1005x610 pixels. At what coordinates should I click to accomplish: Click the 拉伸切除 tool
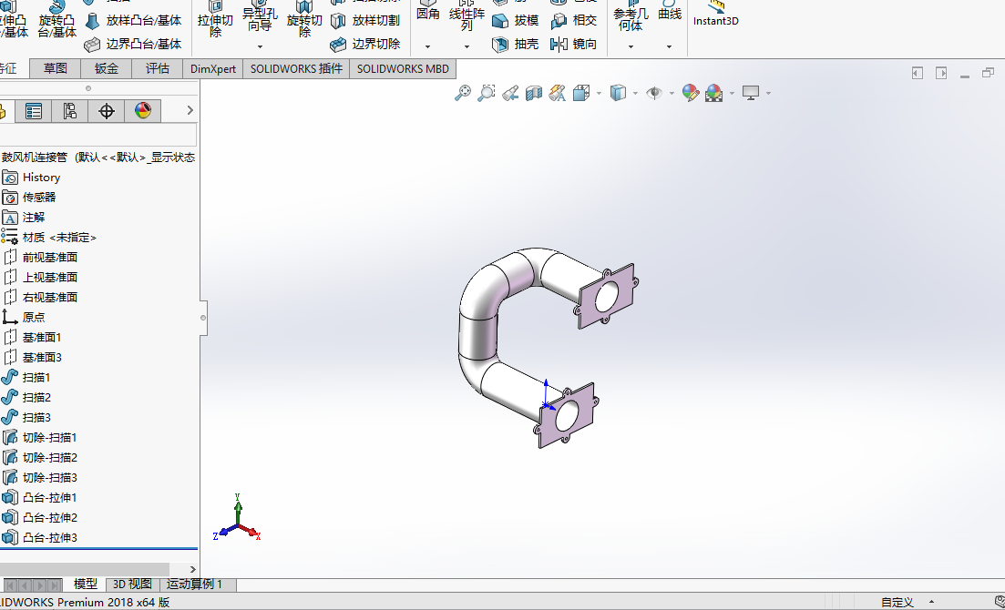point(215,19)
